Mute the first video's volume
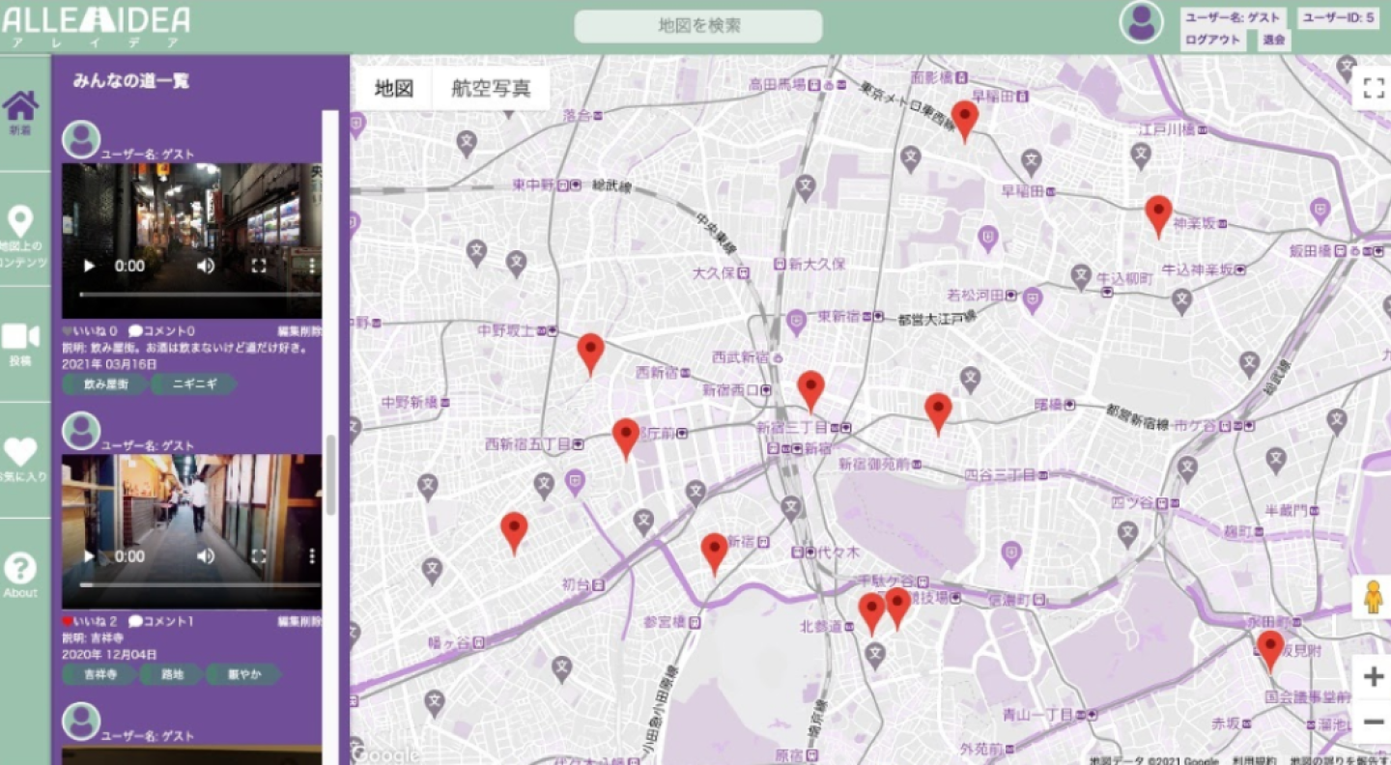This screenshot has height=765, width=1391. tap(206, 266)
